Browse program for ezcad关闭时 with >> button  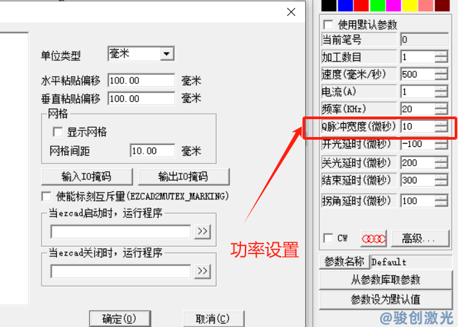[203, 271]
